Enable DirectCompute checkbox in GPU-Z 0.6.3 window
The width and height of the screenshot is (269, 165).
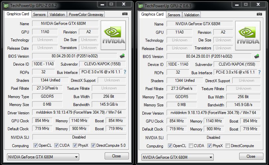228,146
